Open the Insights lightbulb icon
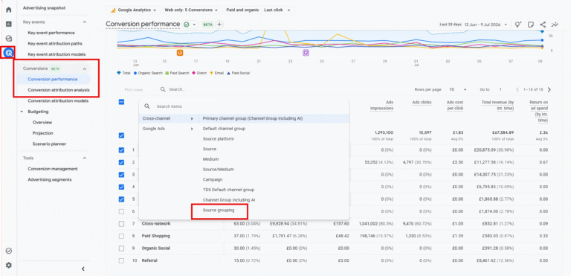Screen dimensions: 571x276 517,25
